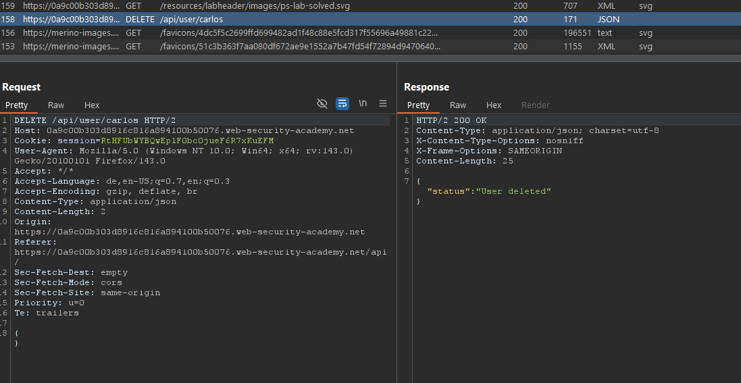The width and height of the screenshot is (741, 383).
Task: Select the Response Pretty tab
Action: click(x=418, y=105)
